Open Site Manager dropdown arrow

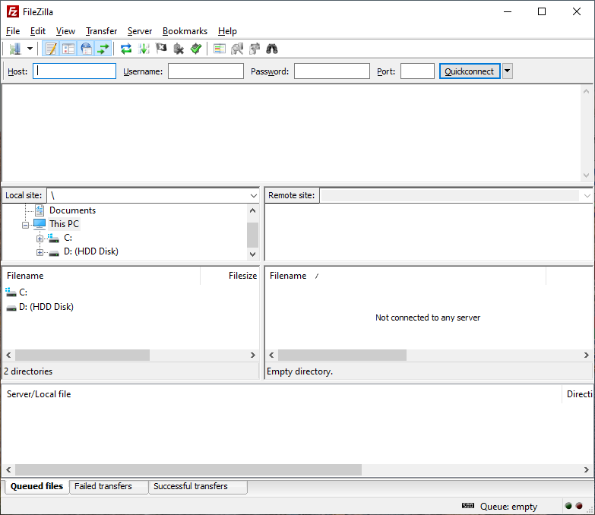(x=30, y=49)
